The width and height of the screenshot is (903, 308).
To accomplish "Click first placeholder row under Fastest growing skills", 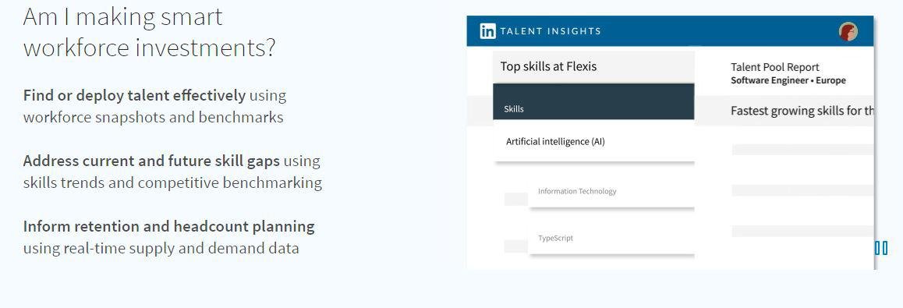I will [x=802, y=150].
